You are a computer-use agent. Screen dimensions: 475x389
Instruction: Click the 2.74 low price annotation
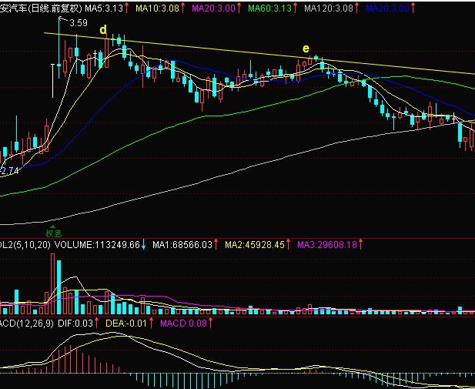9,171
